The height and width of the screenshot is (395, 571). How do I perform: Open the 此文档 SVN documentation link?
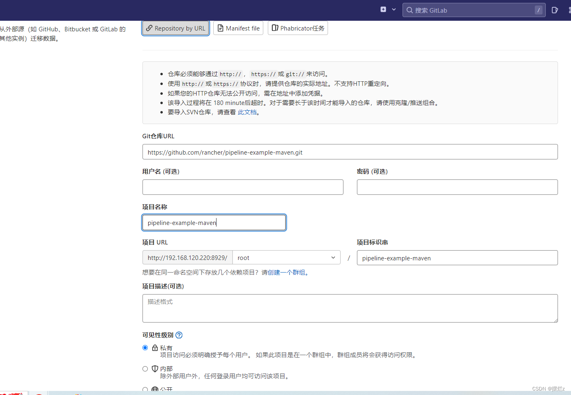pos(247,112)
